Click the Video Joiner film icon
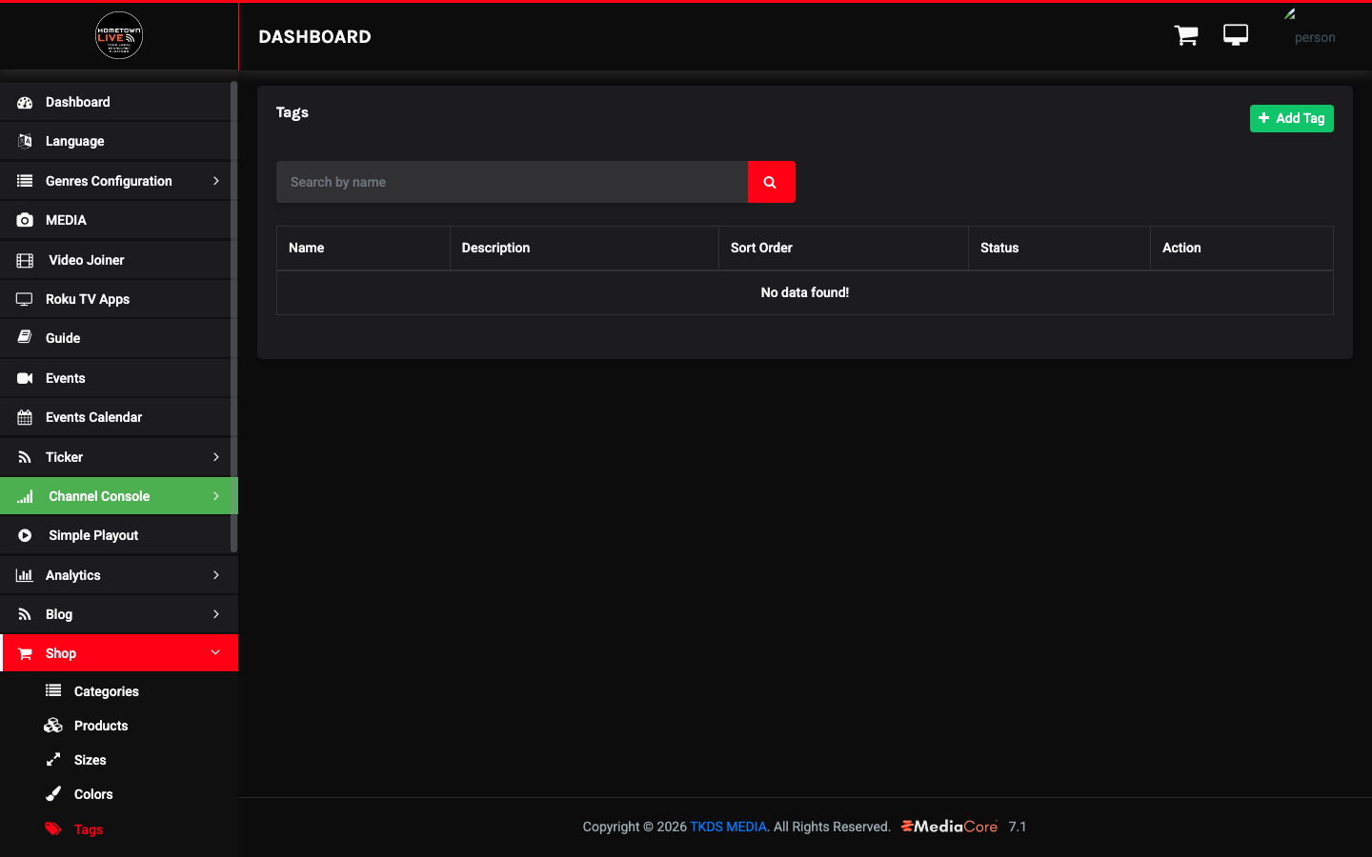 (x=25, y=260)
